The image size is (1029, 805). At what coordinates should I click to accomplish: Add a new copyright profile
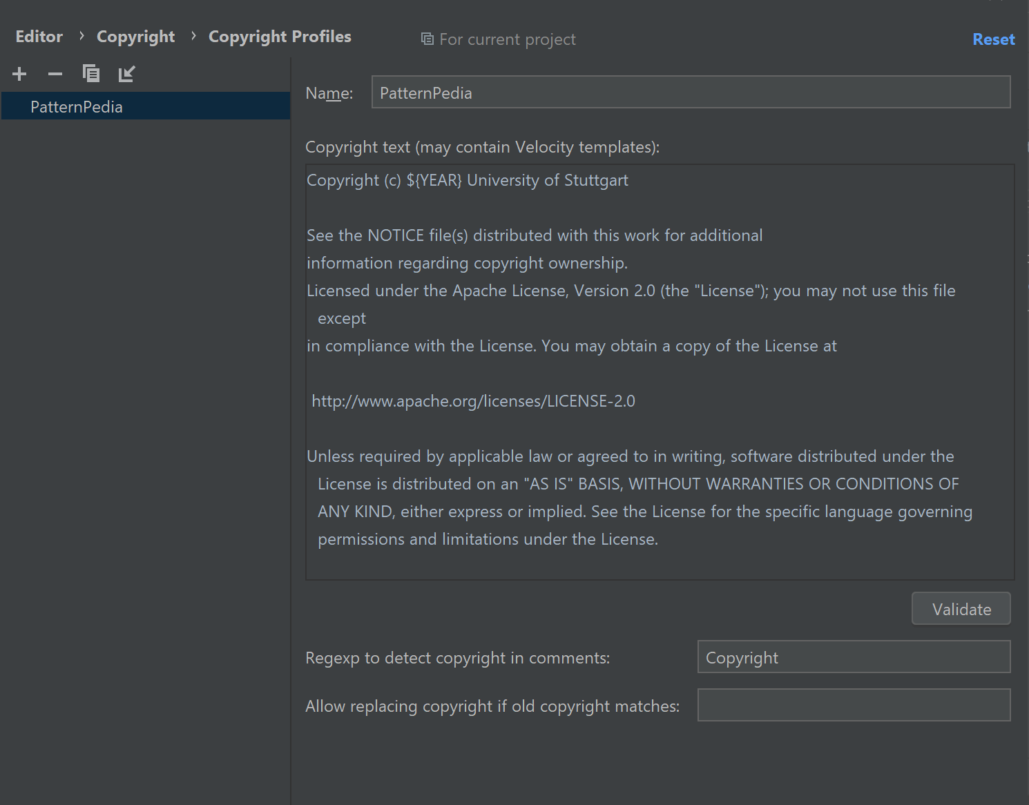point(19,73)
